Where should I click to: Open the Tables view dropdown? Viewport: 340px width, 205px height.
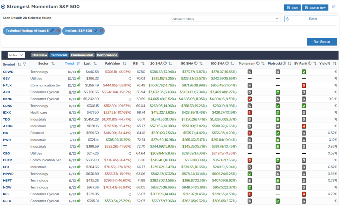(16, 55)
